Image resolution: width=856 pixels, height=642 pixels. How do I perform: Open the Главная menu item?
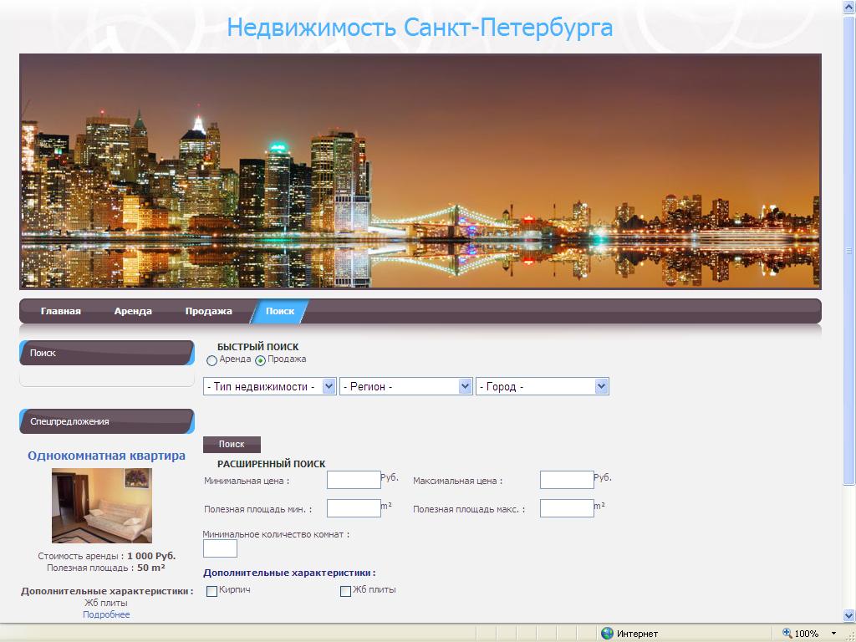(x=60, y=311)
